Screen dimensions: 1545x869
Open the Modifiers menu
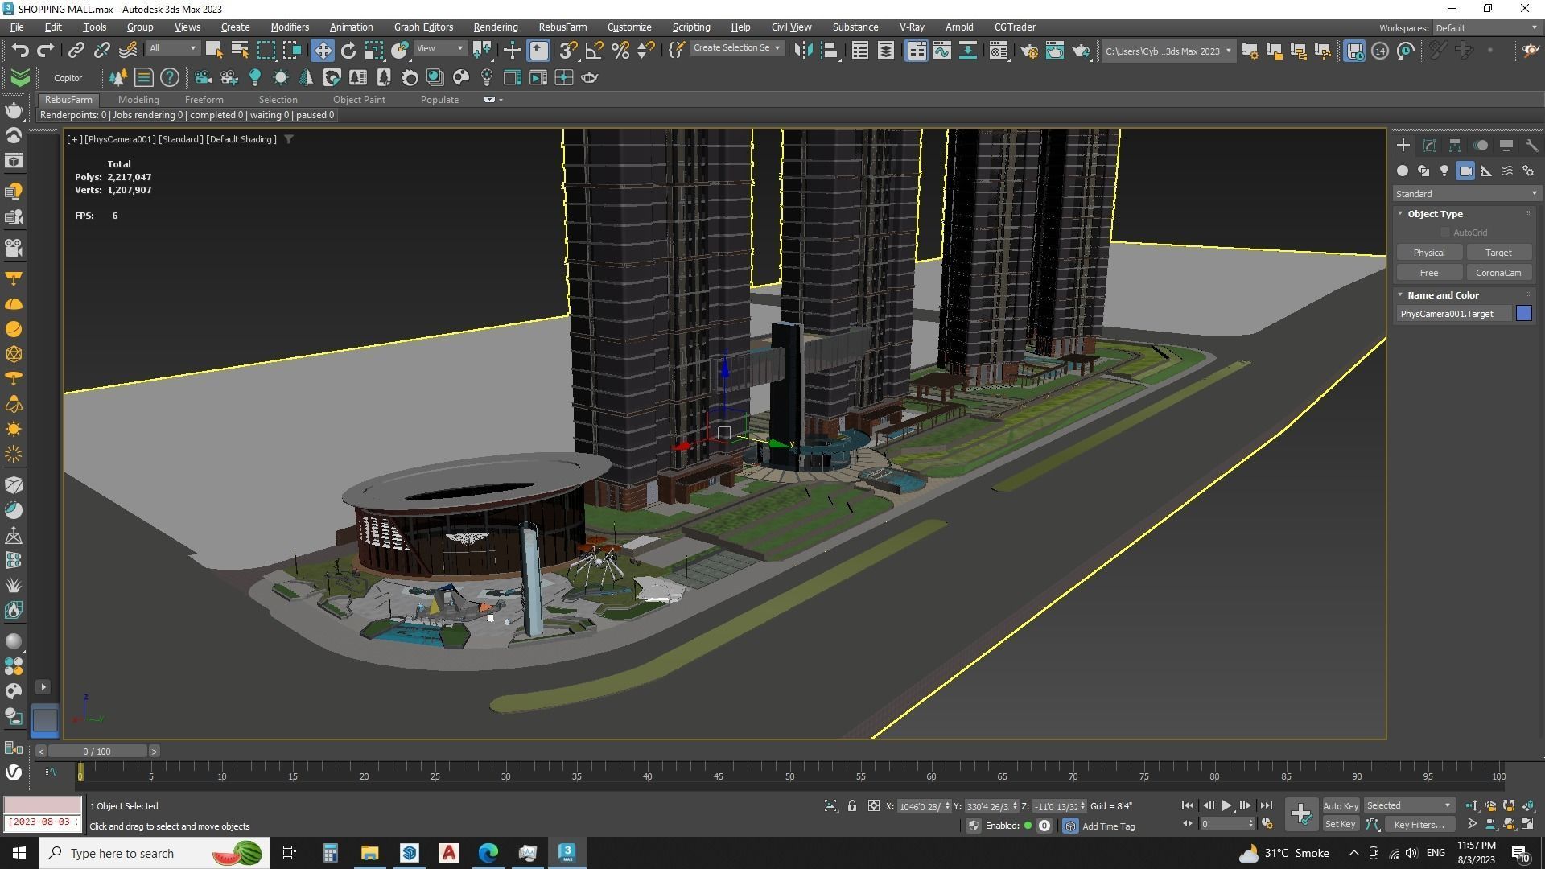click(x=290, y=27)
